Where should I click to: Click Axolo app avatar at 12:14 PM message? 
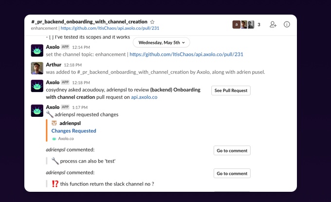(x=37, y=51)
